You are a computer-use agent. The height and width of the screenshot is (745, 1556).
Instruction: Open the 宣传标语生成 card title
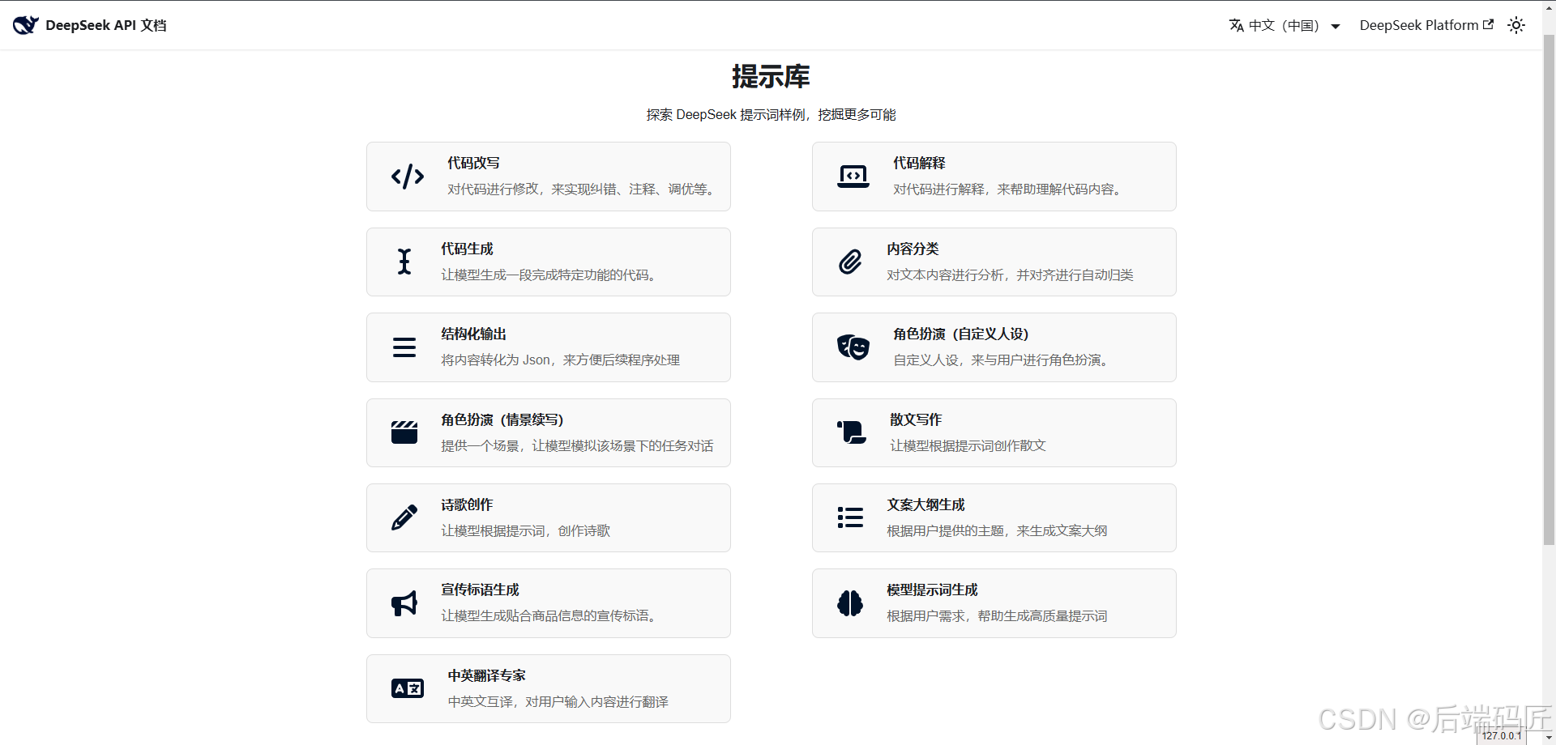480,590
